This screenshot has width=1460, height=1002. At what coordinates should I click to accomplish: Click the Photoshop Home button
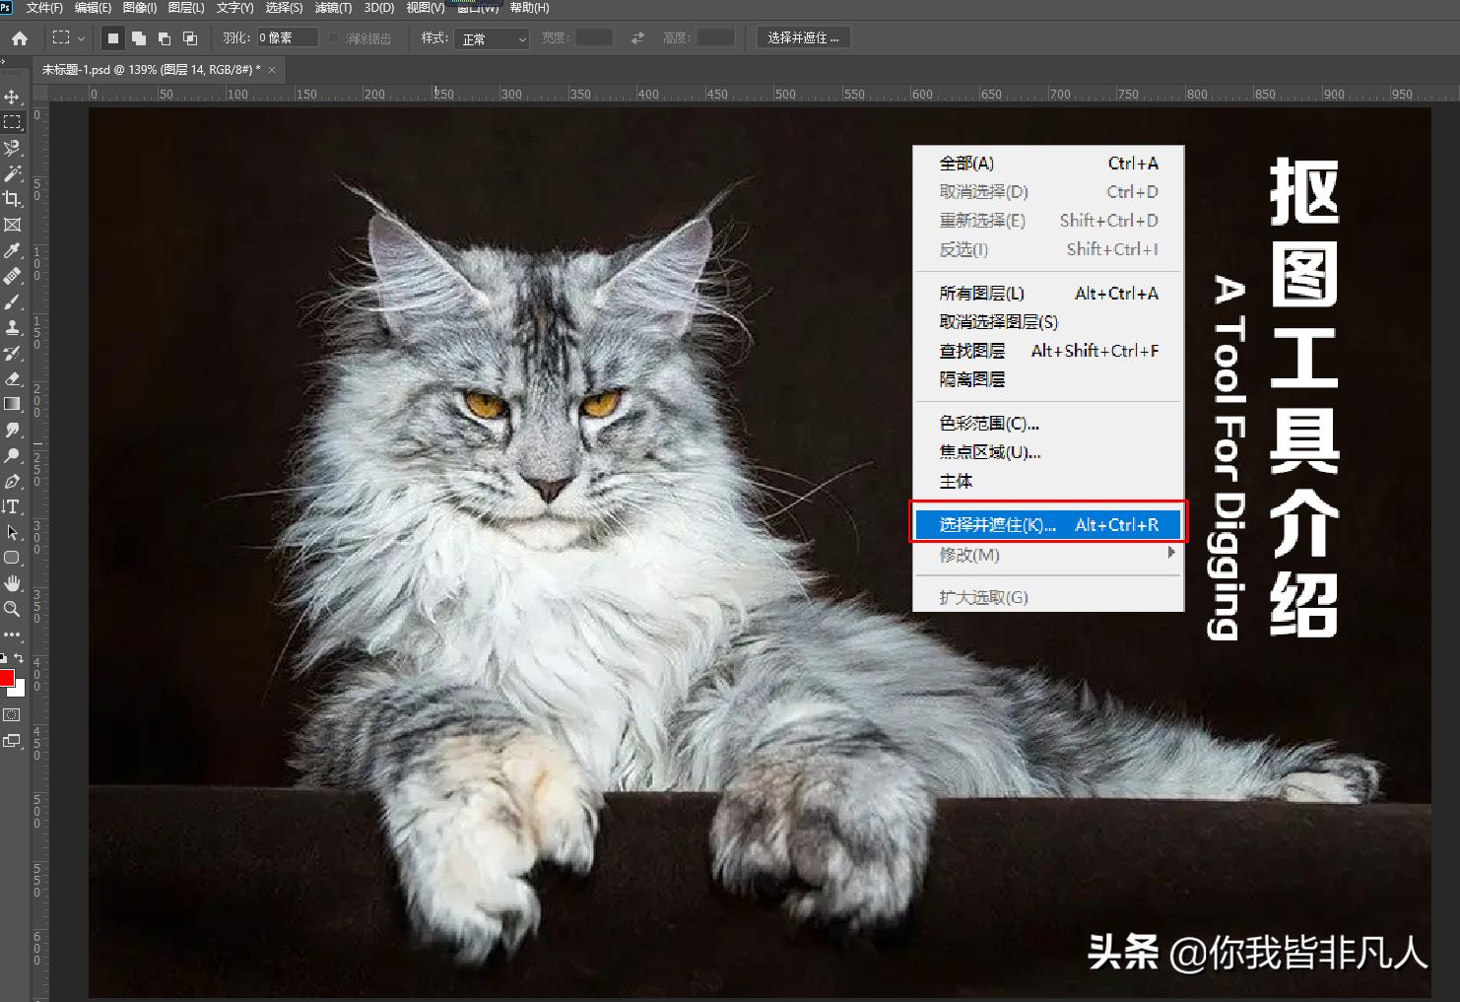click(19, 37)
